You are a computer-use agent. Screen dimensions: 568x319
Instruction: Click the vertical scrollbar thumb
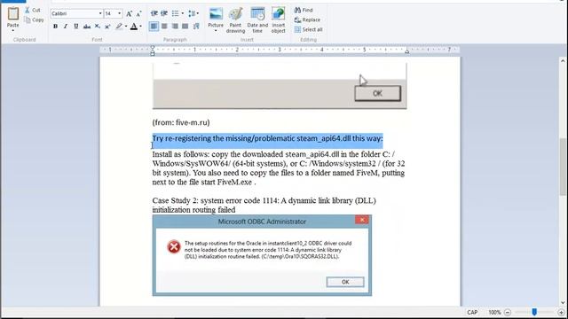click(x=563, y=167)
